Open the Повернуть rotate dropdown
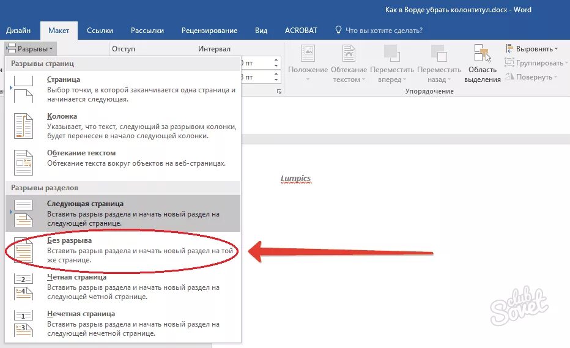Screen dimensions: 570x348 click(x=531, y=76)
